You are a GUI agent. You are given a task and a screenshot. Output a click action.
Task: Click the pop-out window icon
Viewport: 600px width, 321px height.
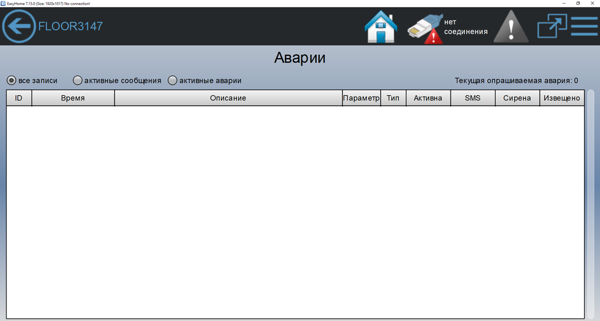click(x=552, y=26)
